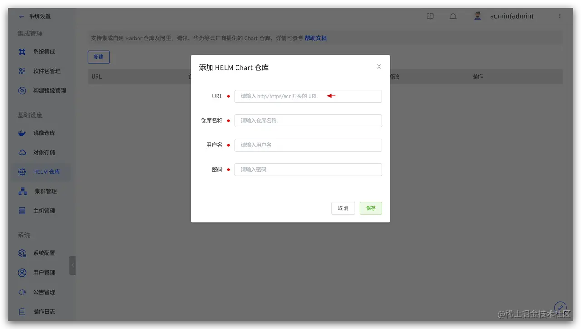Click the 添加 HELM Chart 仓库 dialog title
Viewport: 581px width, 329px height.
pos(234,68)
